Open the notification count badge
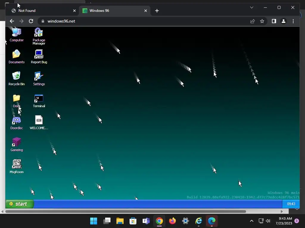305x228 pixels. (x=297, y=221)
